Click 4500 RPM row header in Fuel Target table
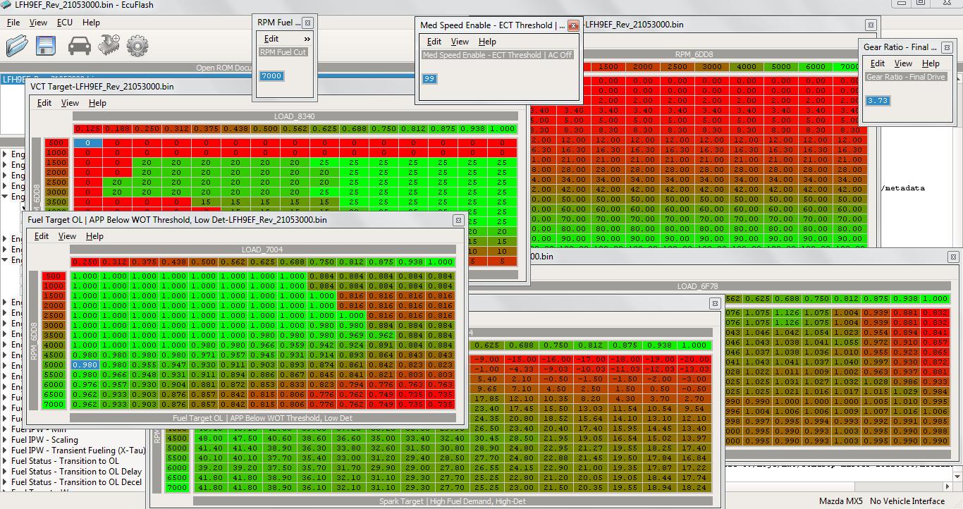Image resolution: width=963 pixels, height=509 pixels. pos(54,355)
